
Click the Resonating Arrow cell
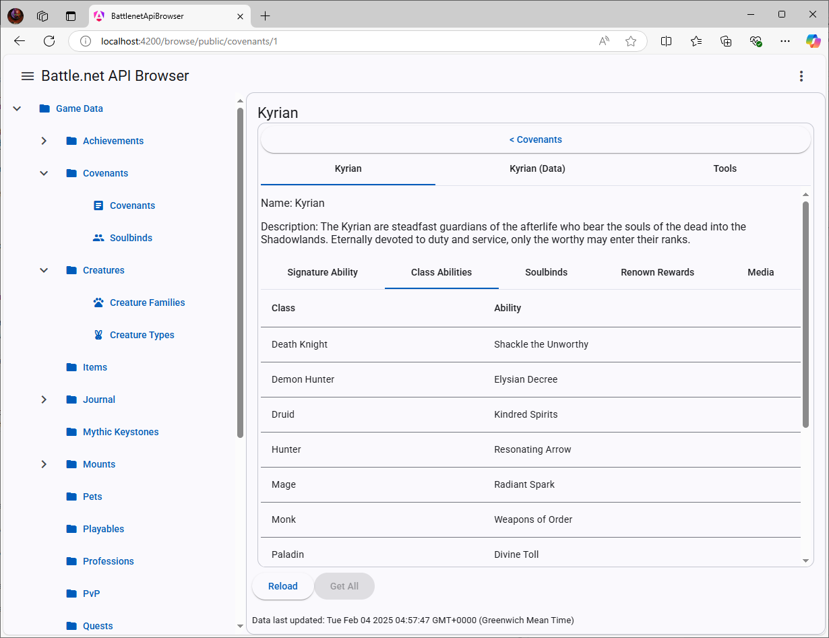coord(532,449)
